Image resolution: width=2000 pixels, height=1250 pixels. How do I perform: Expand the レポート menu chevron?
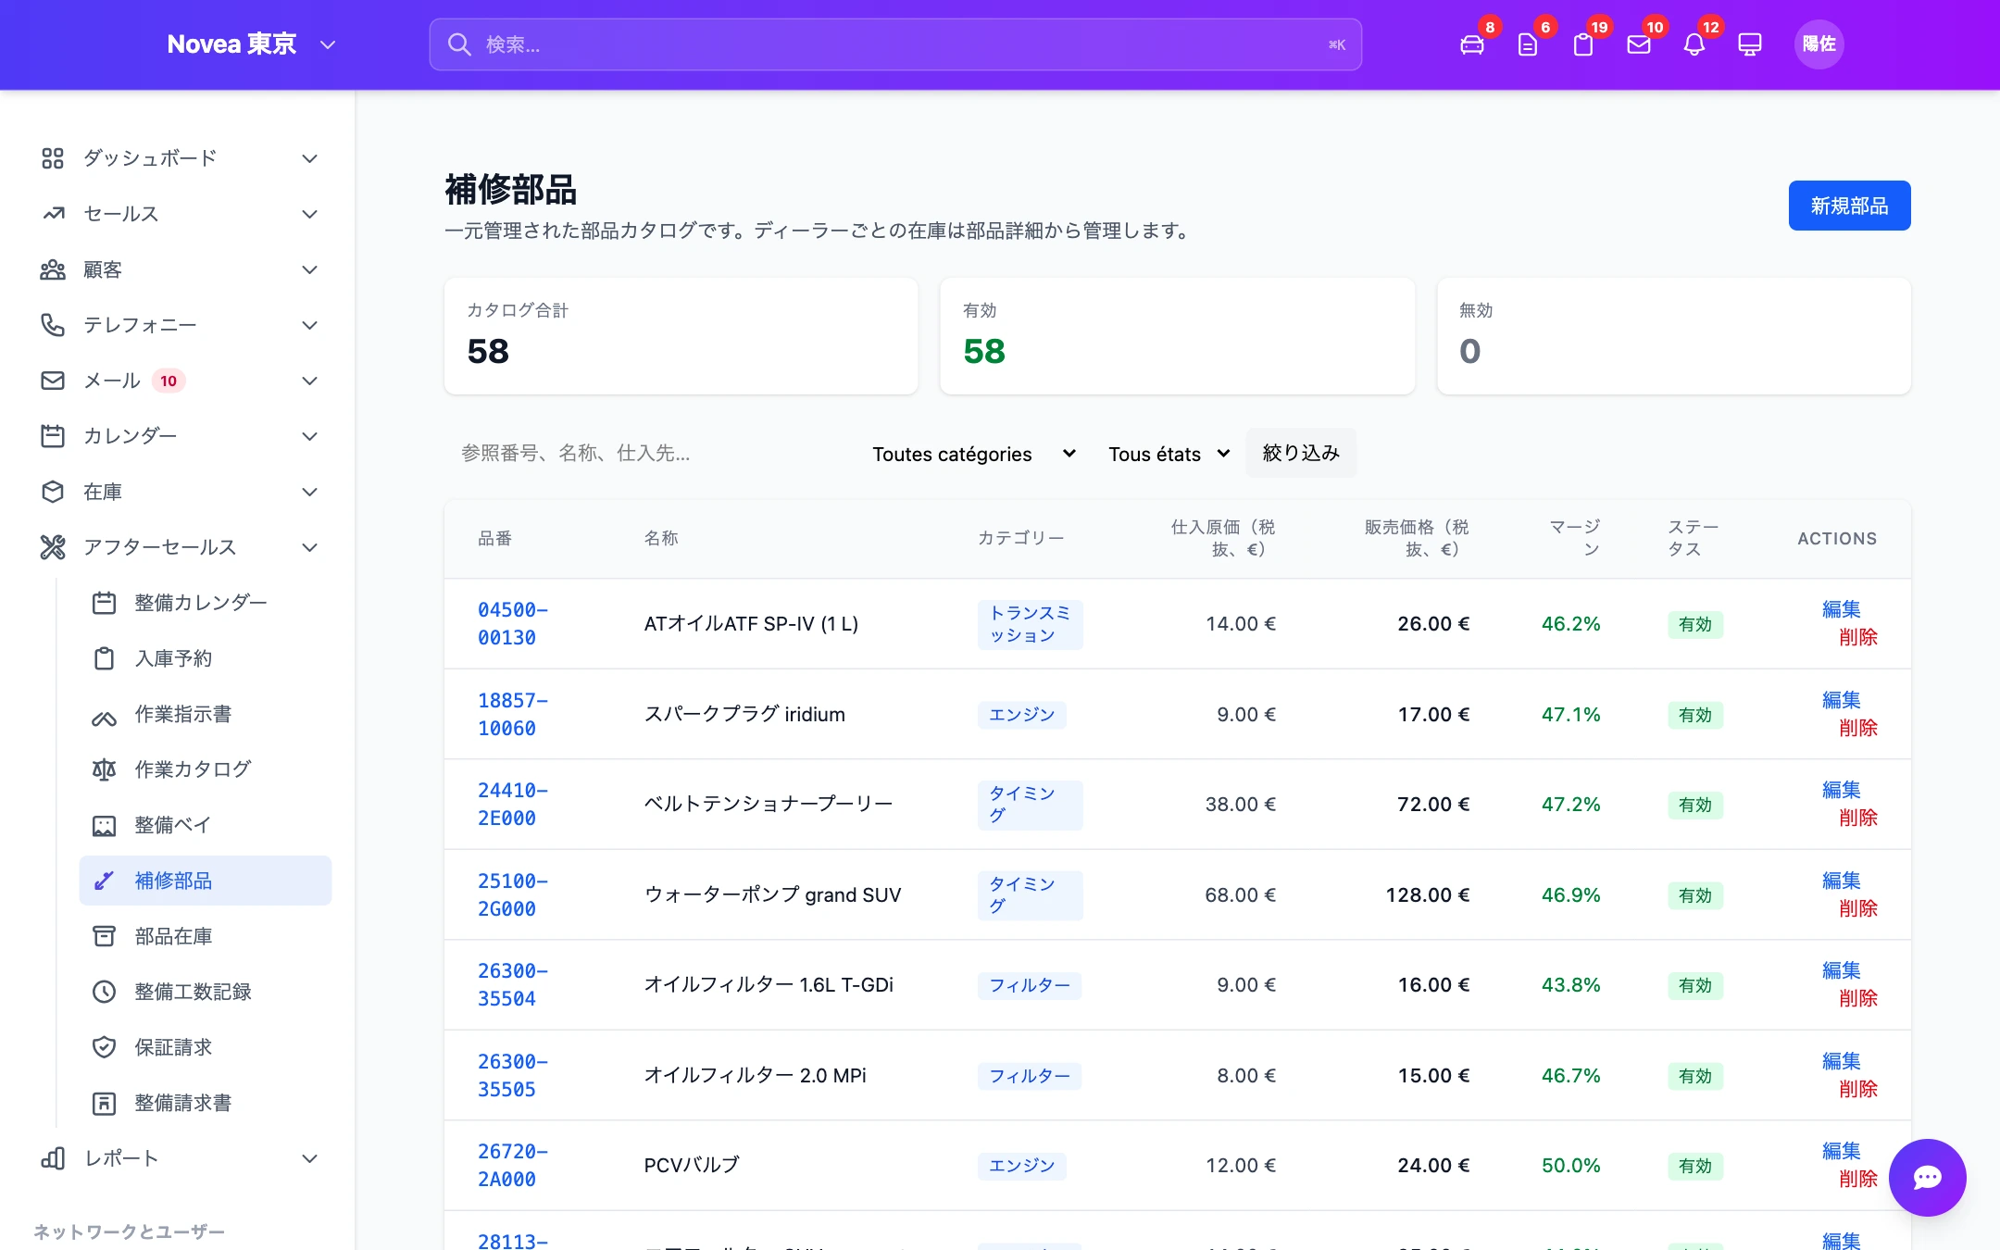(310, 1158)
